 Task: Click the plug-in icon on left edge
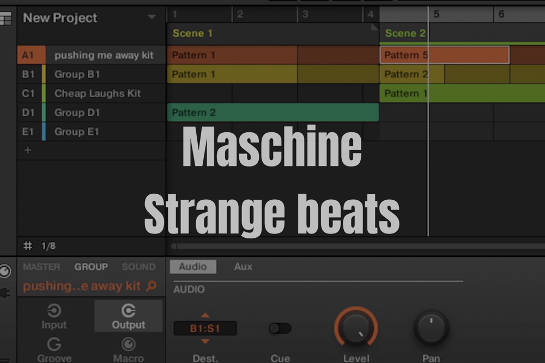click(5, 293)
